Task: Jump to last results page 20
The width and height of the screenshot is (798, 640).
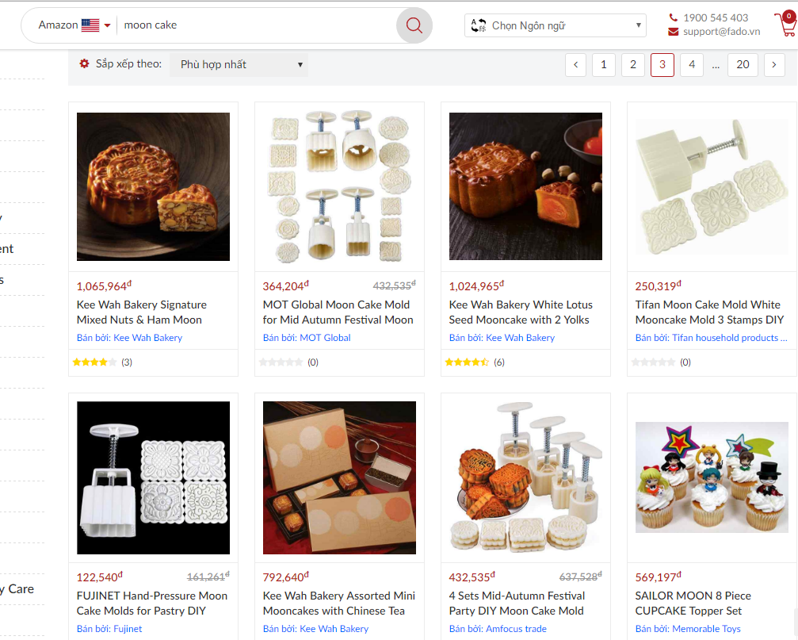Action: 743,65
